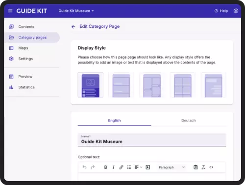Image resolution: width=245 pixels, height=185 pixels.
Task: Undo in the text editor toolbar
Action: point(84,167)
